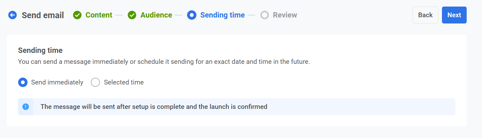The width and height of the screenshot is (482, 138).
Task: Click the scheduling description text
Action: point(164,62)
